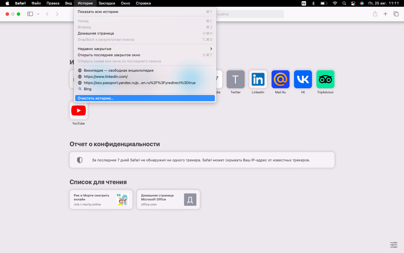The width and height of the screenshot is (404, 253).
Task: Open the VK favorite tile
Action: (303, 79)
